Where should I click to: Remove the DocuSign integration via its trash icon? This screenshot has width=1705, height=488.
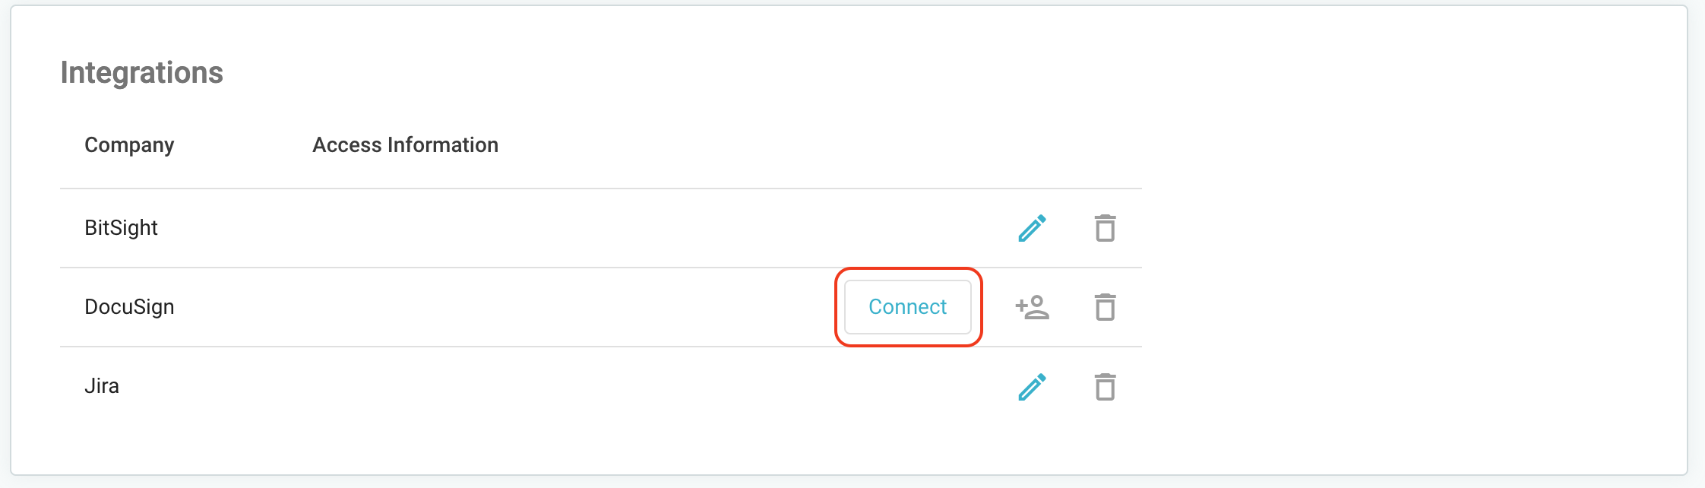pos(1104,307)
